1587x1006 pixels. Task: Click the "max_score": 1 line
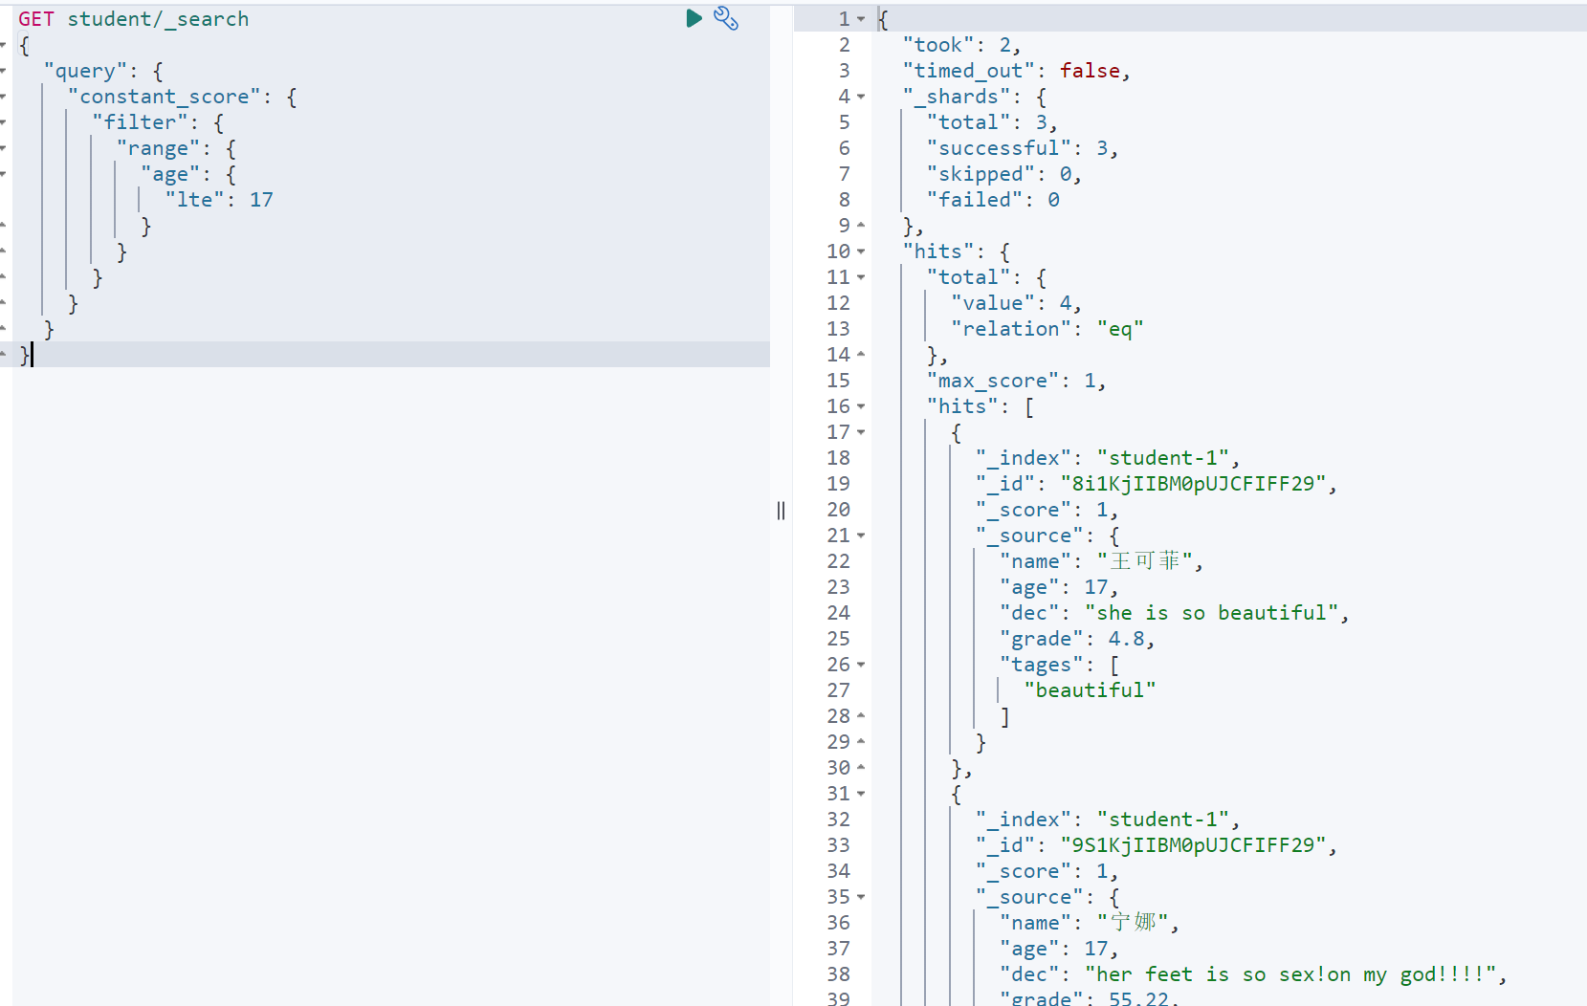pos(1016,381)
